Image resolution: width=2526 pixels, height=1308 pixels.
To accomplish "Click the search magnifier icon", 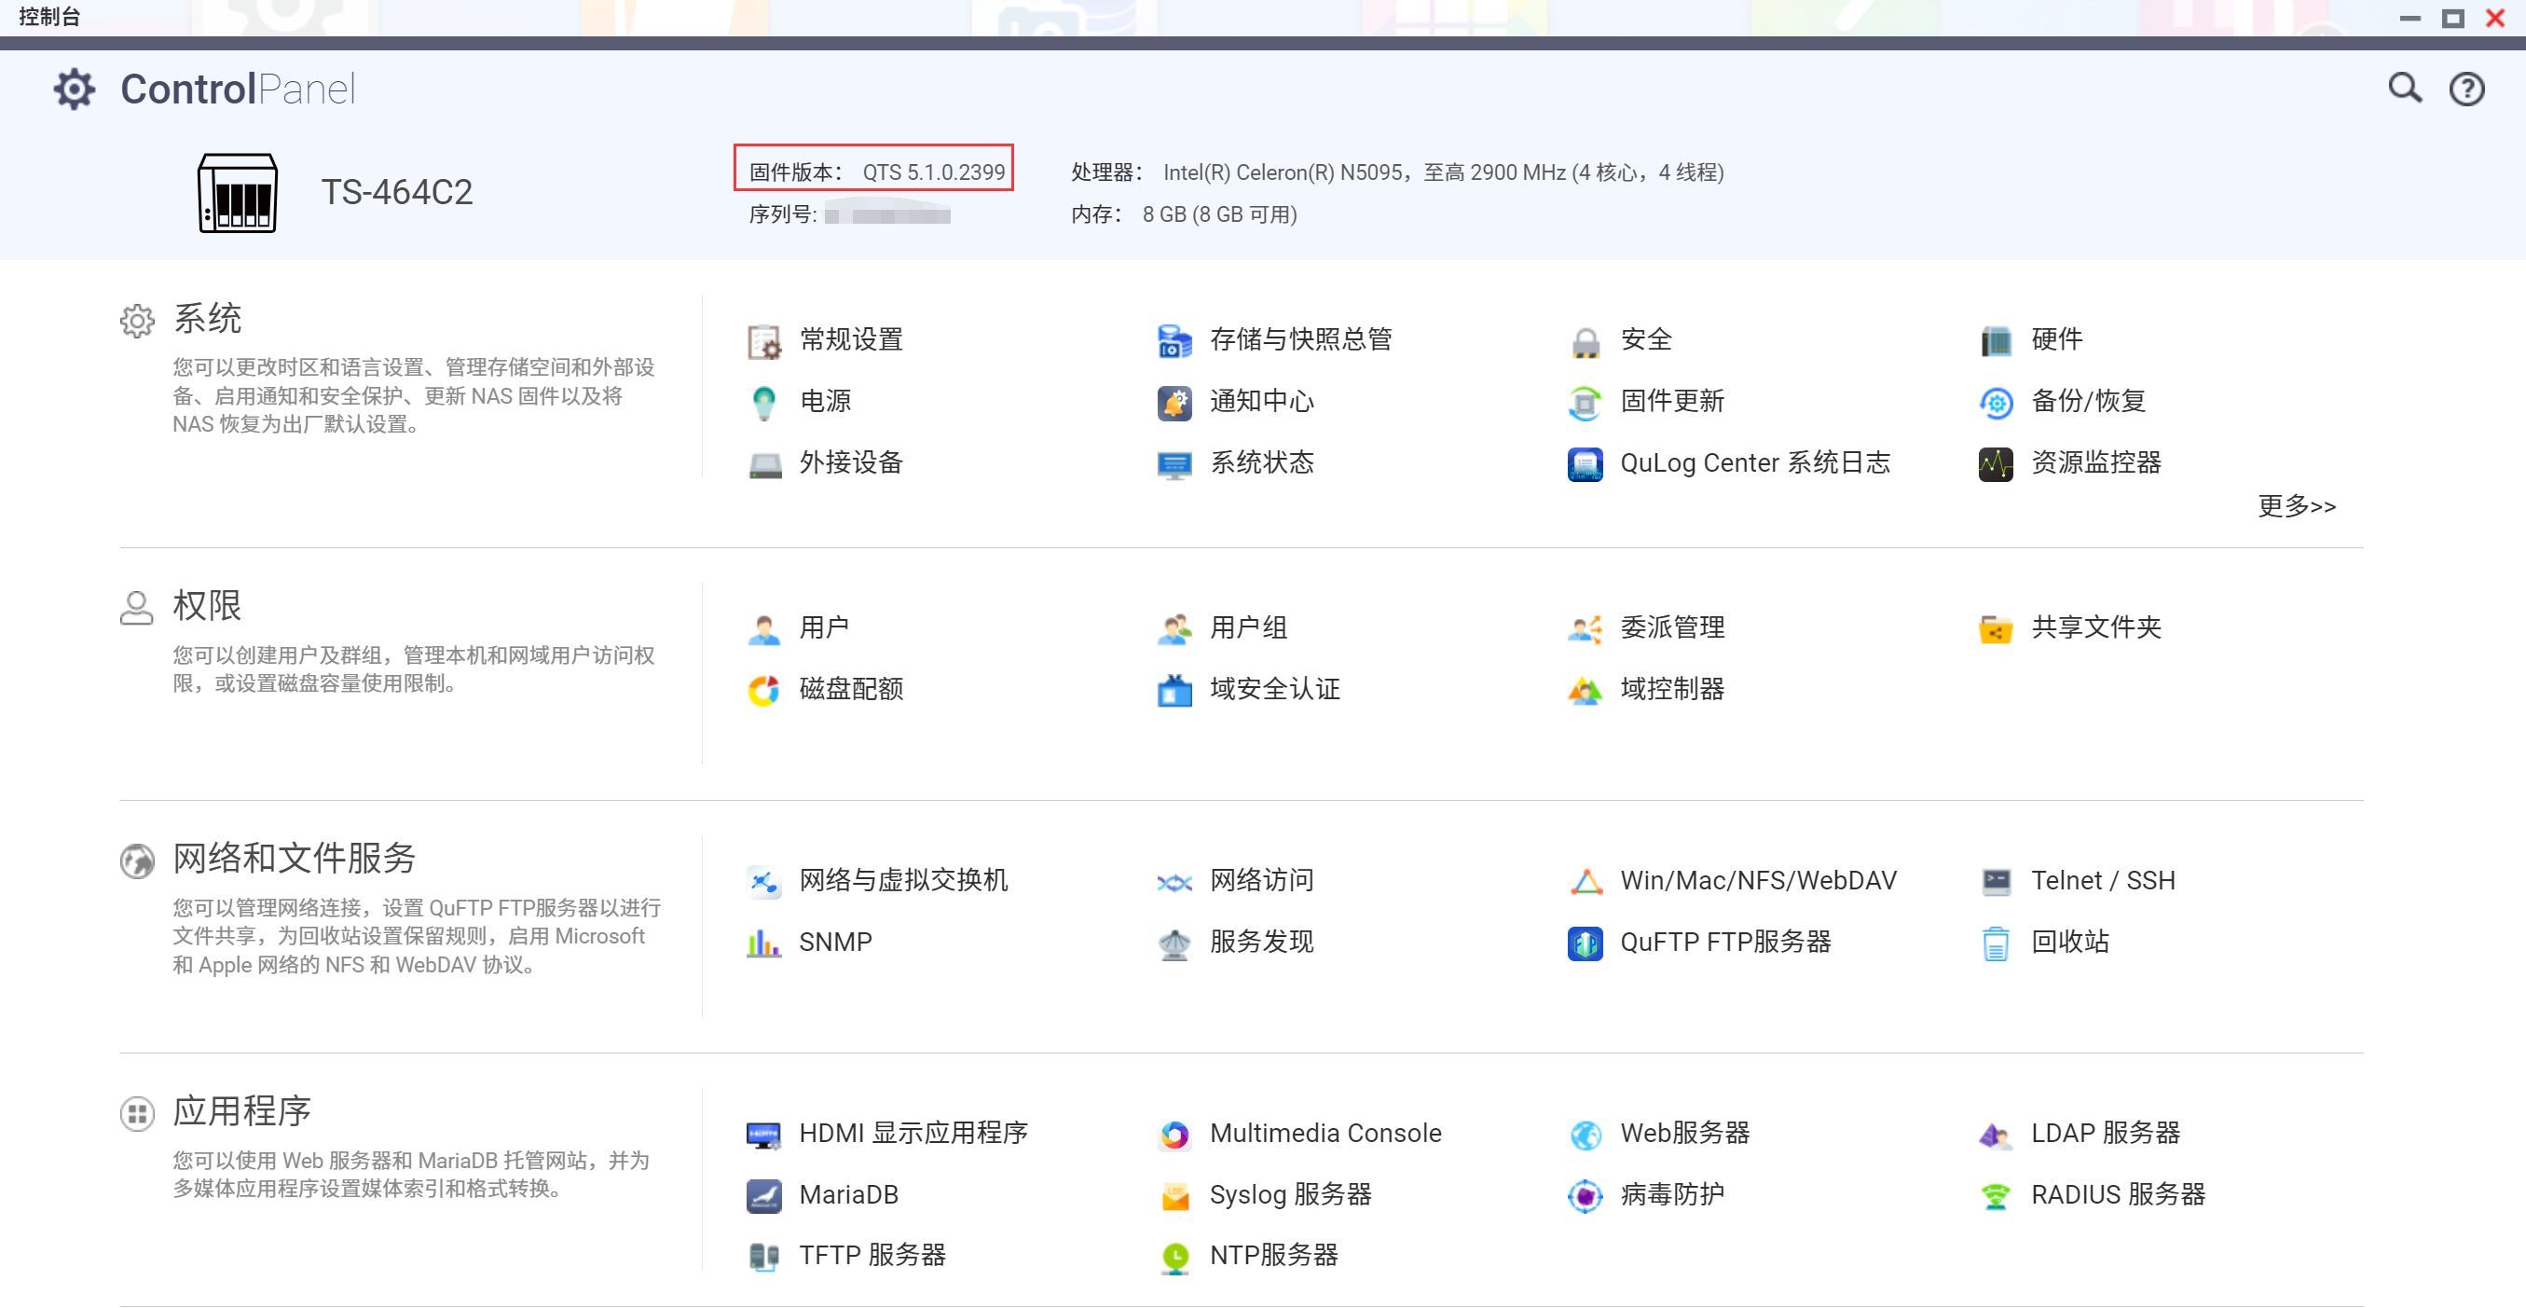I will (x=2403, y=89).
